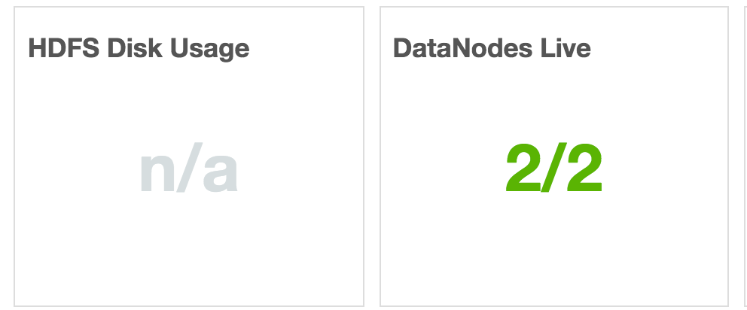Click the letter n in n/a value

(x=157, y=172)
